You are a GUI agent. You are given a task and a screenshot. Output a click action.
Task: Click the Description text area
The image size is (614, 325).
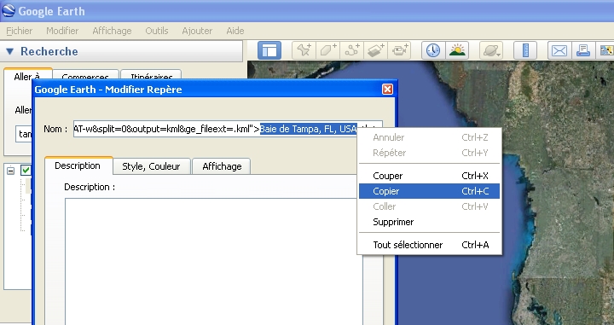tap(214, 262)
